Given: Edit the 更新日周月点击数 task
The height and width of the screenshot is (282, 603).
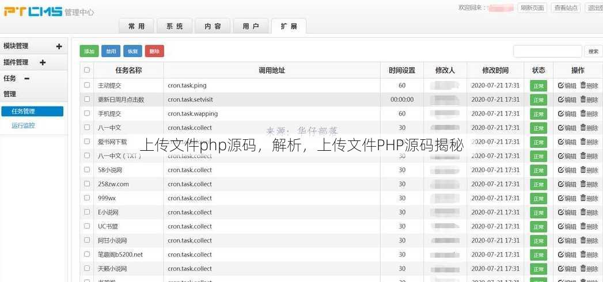Looking at the screenshot, I should (567, 100).
